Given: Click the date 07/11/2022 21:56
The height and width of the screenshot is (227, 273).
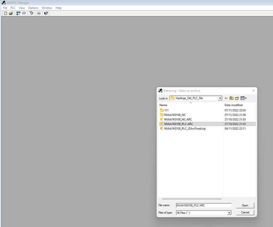Looking at the screenshot, I should [235, 115].
